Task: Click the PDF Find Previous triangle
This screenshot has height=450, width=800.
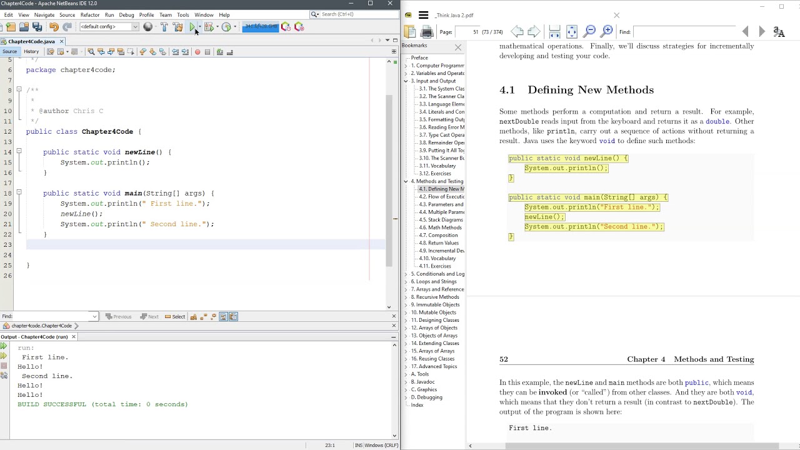Action: pos(745,31)
